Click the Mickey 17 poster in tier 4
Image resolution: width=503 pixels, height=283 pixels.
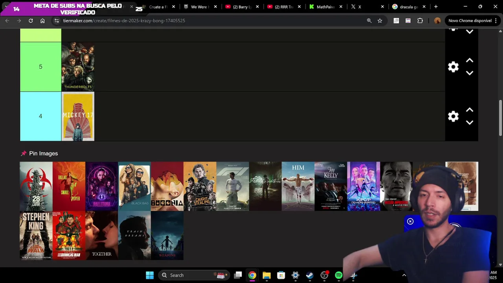point(78,116)
